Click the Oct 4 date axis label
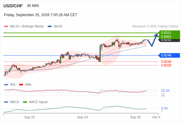The image size is (181, 122). (156, 117)
